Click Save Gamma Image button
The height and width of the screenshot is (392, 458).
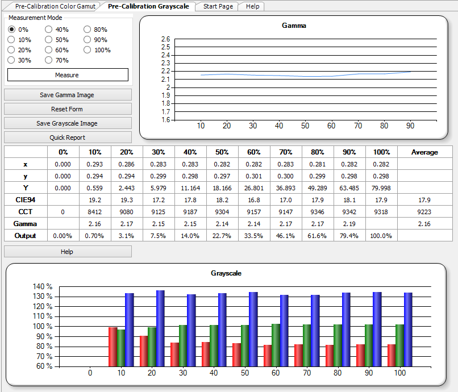coord(68,95)
